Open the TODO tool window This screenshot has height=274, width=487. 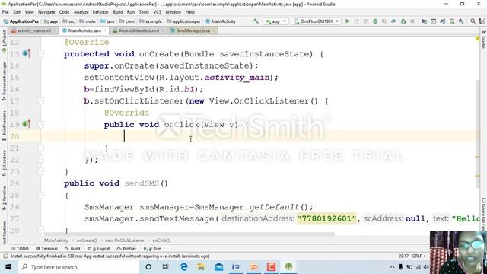[x=20, y=249]
